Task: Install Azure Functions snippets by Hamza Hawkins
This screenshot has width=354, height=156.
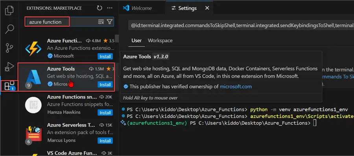Action: [105, 113]
